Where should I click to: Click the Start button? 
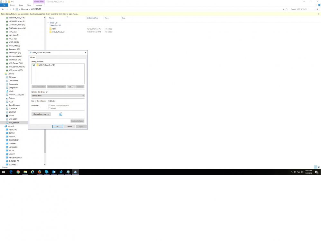point(4,172)
